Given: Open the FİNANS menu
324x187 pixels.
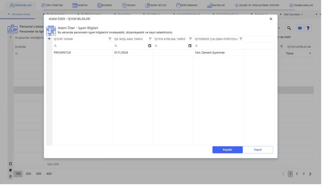Looking at the screenshot, I should point(128,5).
